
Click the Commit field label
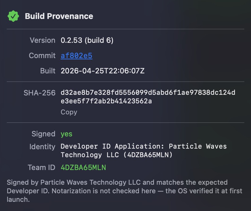tap(42, 56)
